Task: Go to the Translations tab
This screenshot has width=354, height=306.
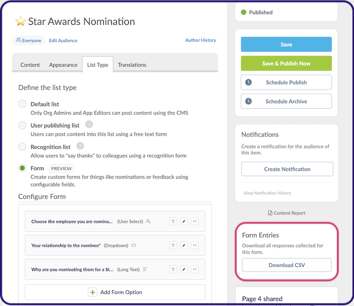Action: point(132,65)
